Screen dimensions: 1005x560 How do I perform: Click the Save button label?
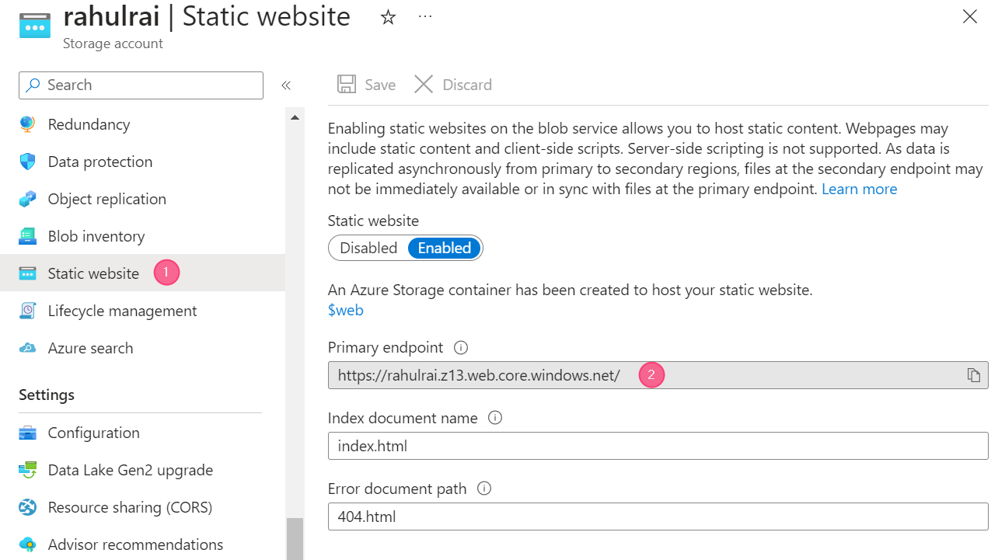click(x=380, y=85)
